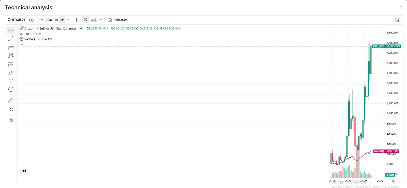Screen dimensions: 407x188
Task: Click the Bitcoin coin logo icon
Action: (21, 28)
